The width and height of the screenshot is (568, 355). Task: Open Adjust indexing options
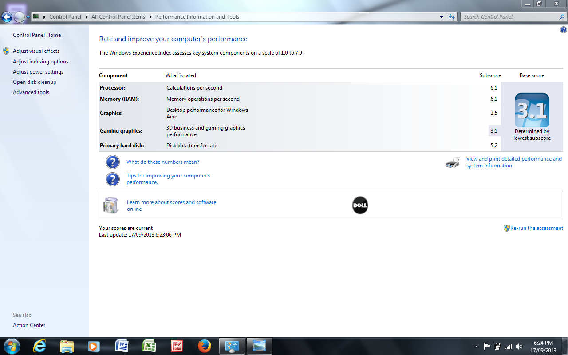[40, 62]
